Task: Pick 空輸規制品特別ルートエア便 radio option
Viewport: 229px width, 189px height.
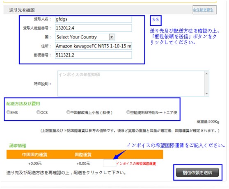Action: coord(128,112)
